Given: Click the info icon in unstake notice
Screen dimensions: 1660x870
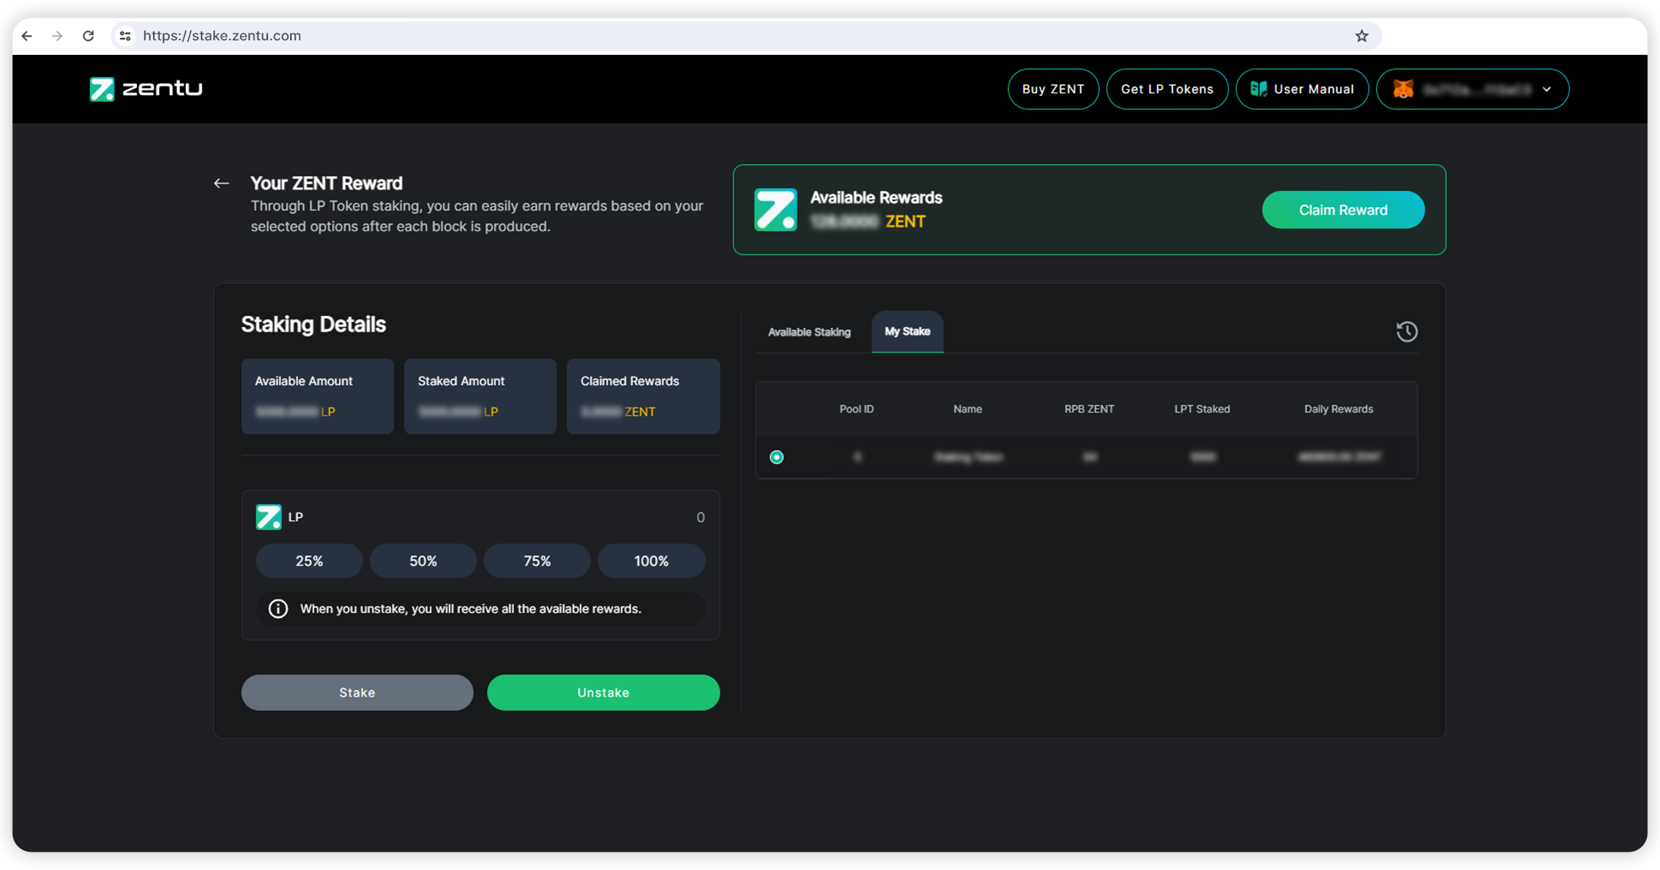Looking at the screenshot, I should click(278, 609).
